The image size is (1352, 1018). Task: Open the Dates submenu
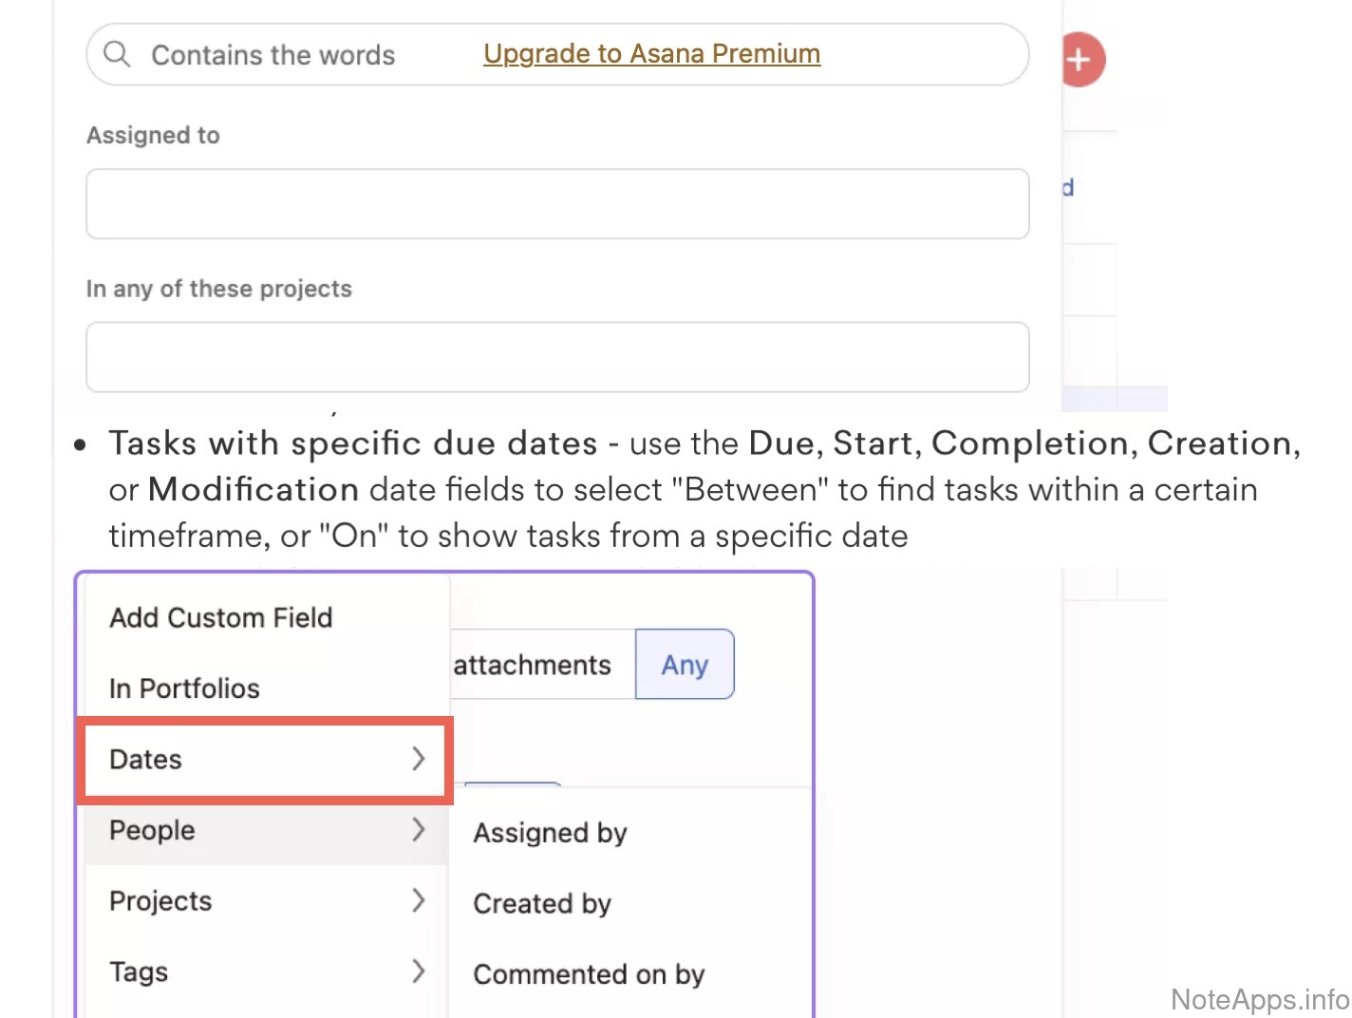(x=146, y=760)
